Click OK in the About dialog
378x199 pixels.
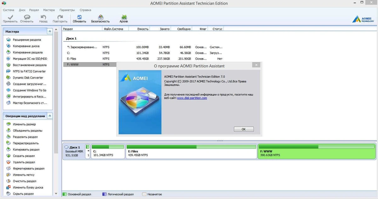[243, 129]
